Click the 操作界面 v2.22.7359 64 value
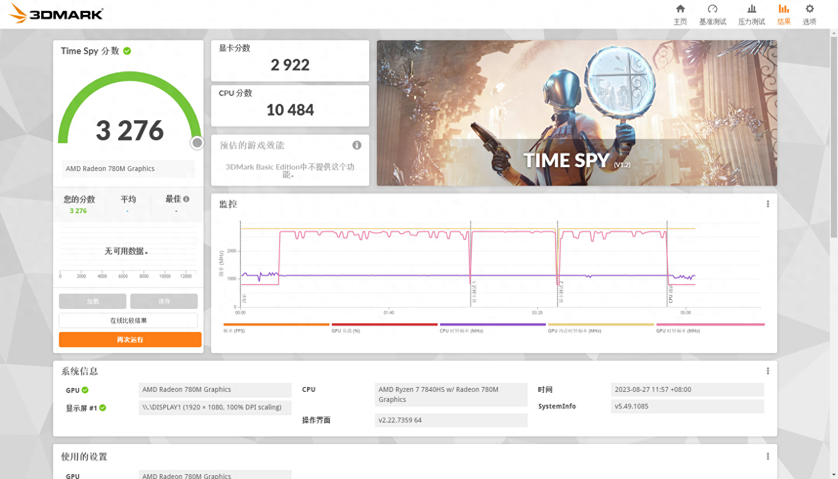 (x=451, y=420)
